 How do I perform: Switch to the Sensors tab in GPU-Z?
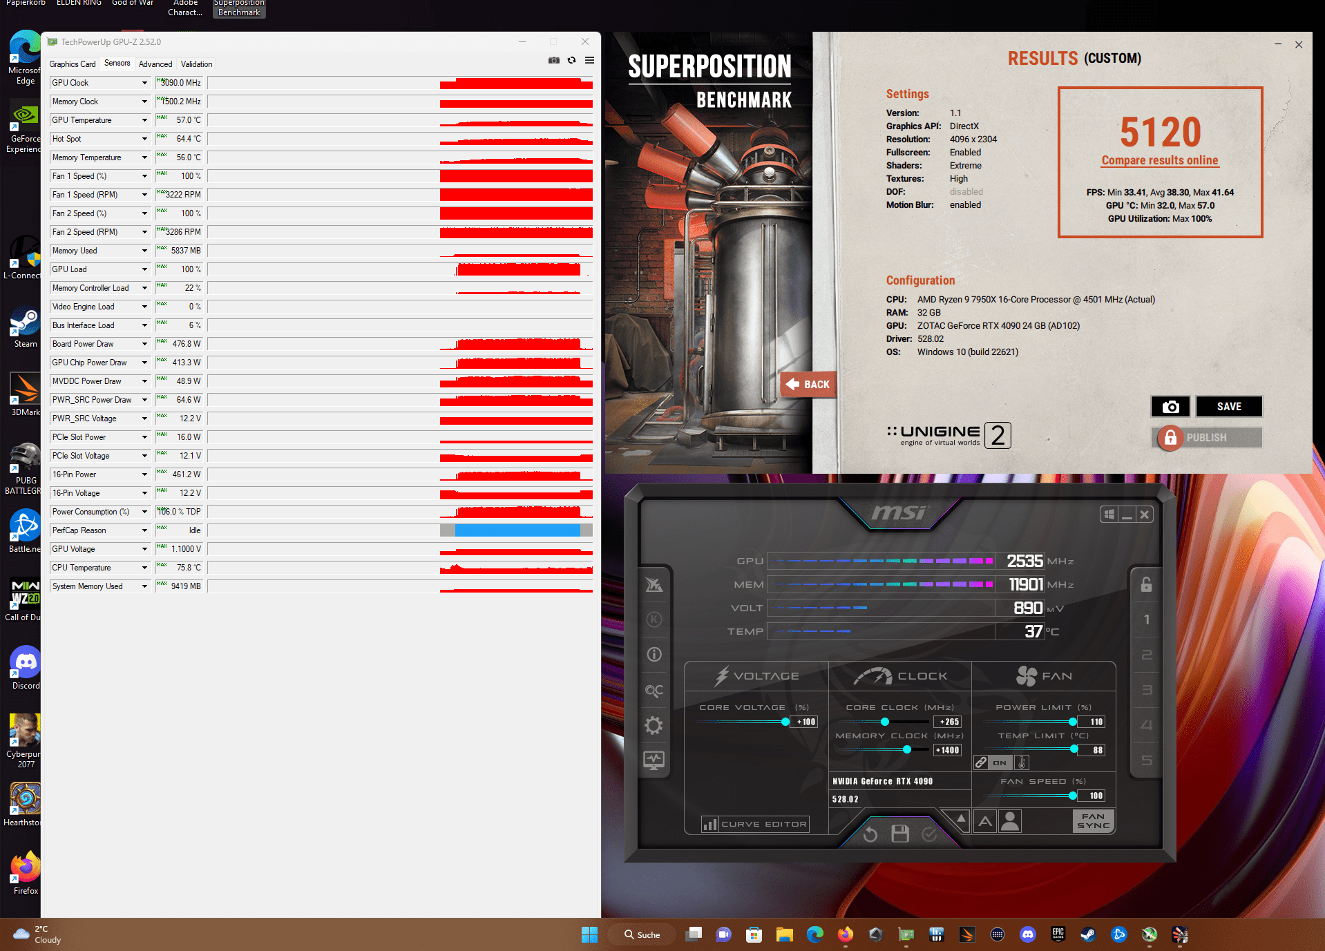pyautogui.click(x=117, y=63)
